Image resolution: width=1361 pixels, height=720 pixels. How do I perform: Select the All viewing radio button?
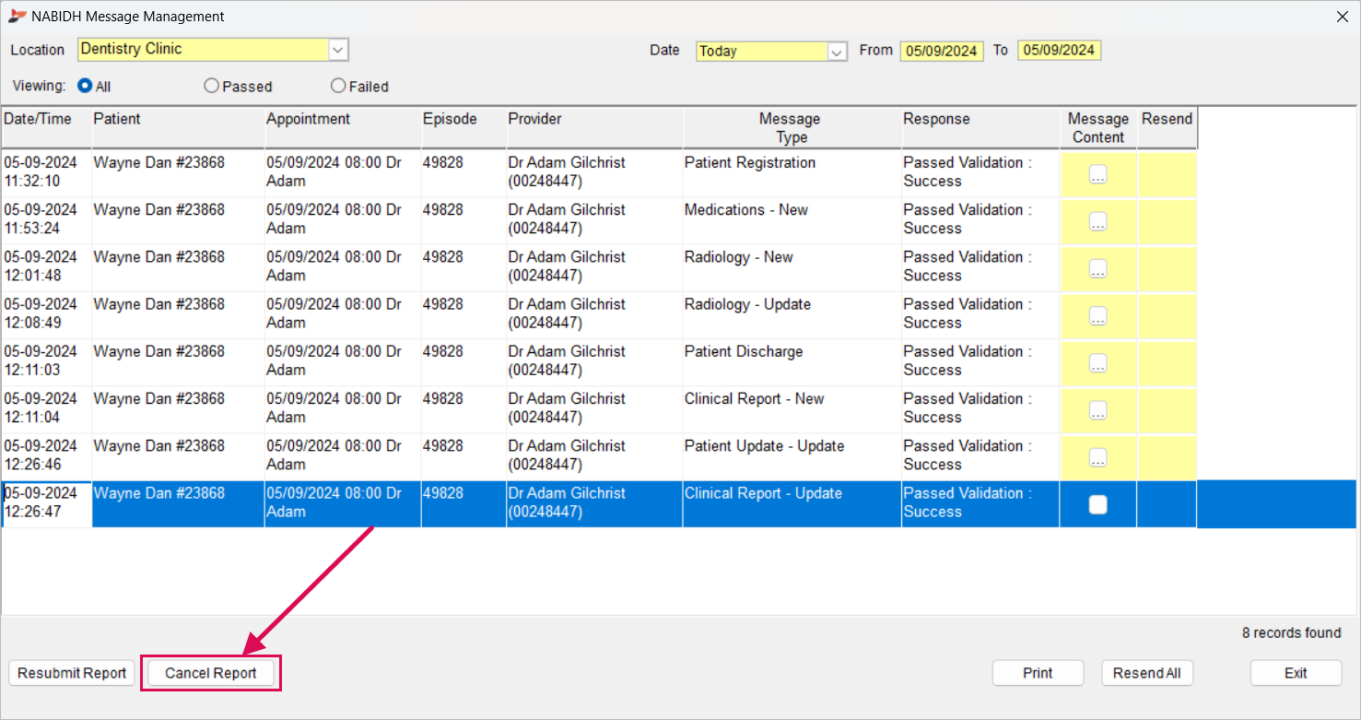[85, 86]
